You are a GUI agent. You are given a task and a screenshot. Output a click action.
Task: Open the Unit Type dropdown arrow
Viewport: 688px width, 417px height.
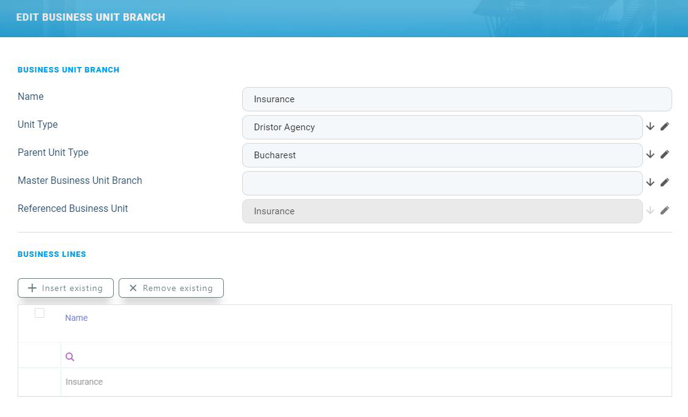(650, 127)
